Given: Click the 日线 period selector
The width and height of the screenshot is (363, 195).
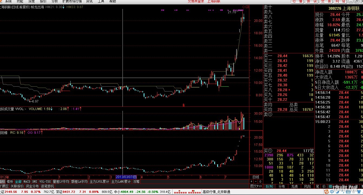Looking at the screenshot, I should (x=256, y=177).
